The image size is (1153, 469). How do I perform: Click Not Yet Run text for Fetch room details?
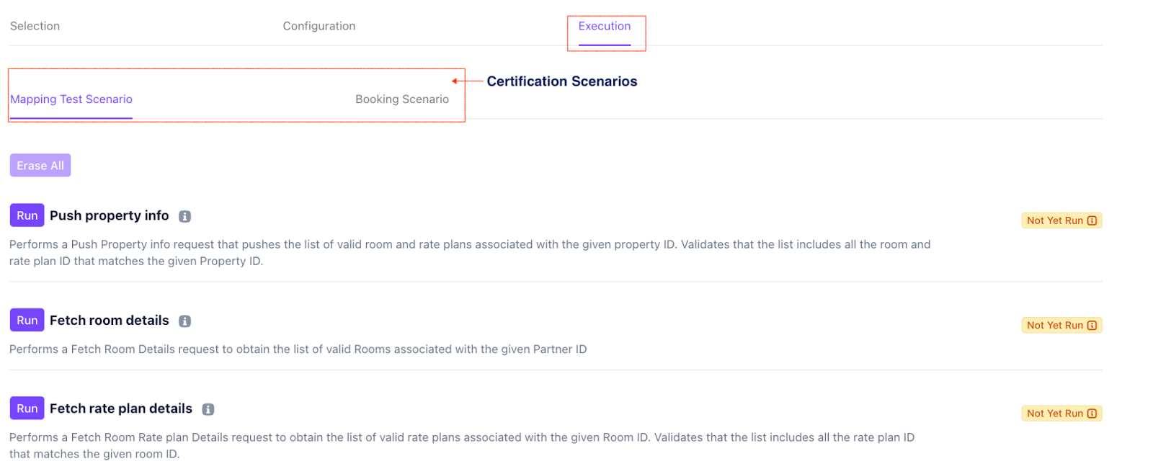[1054, 326]
